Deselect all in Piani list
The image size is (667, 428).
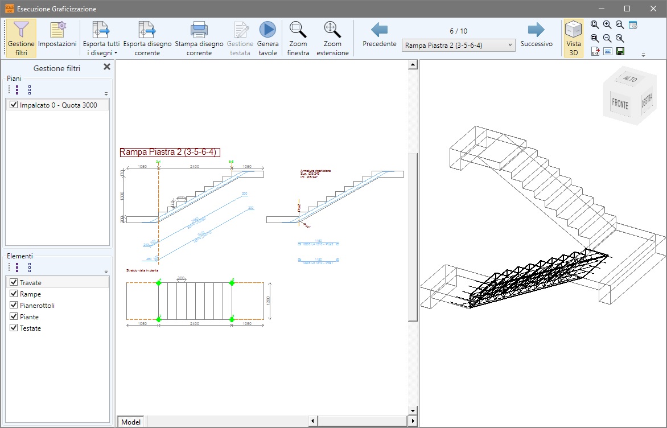click(x=30, y=90)
